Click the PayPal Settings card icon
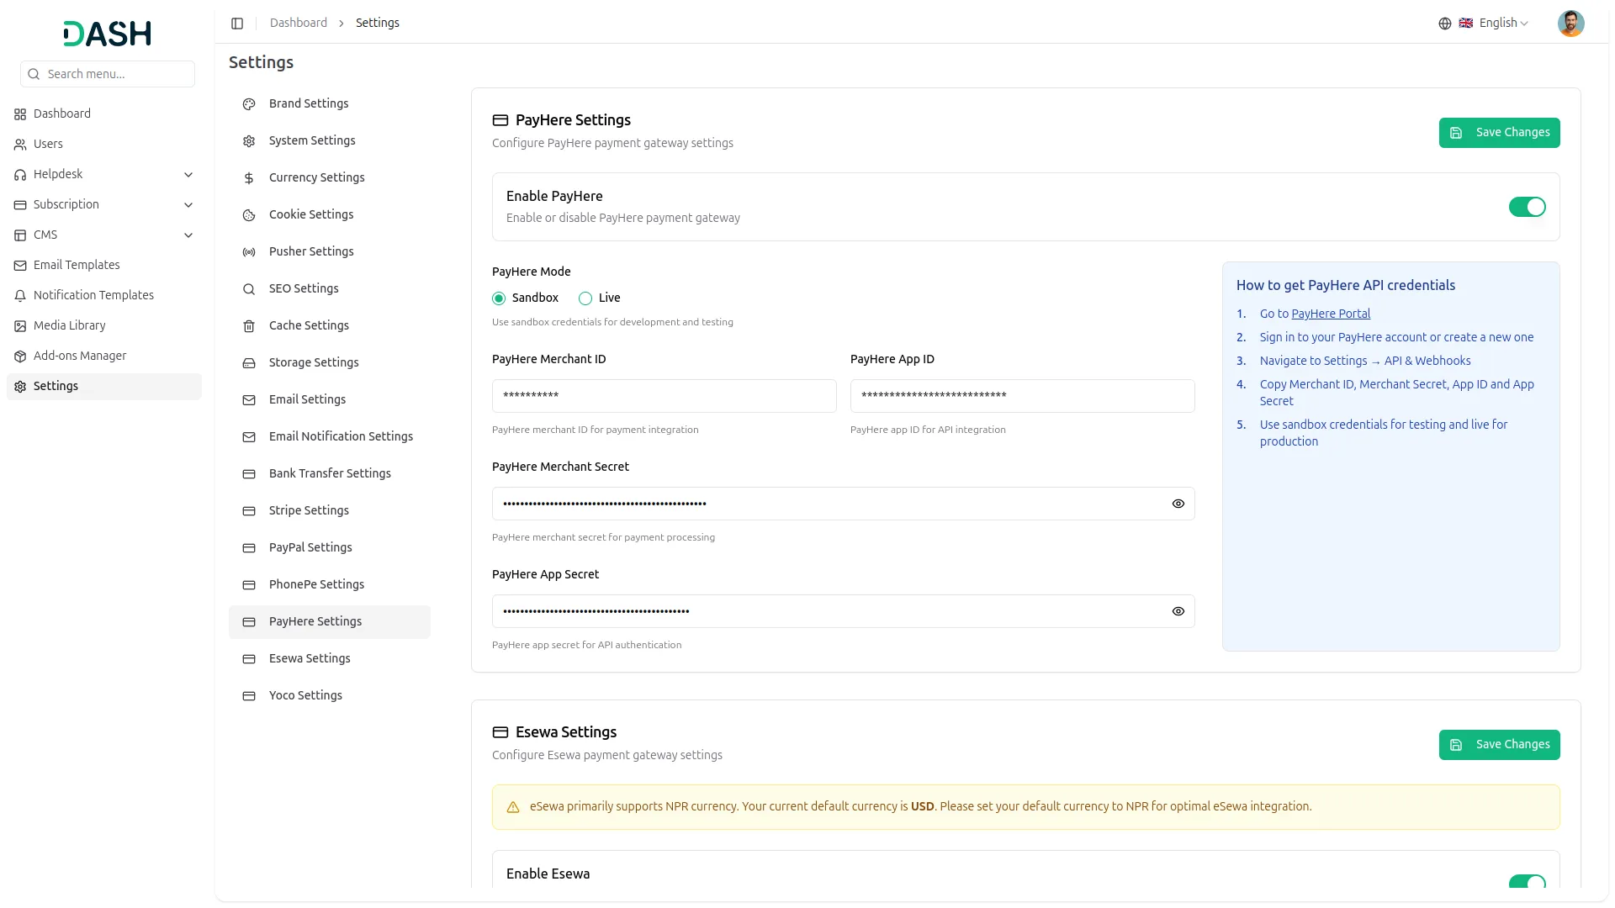1615x908 pixels. coord(249,548)
